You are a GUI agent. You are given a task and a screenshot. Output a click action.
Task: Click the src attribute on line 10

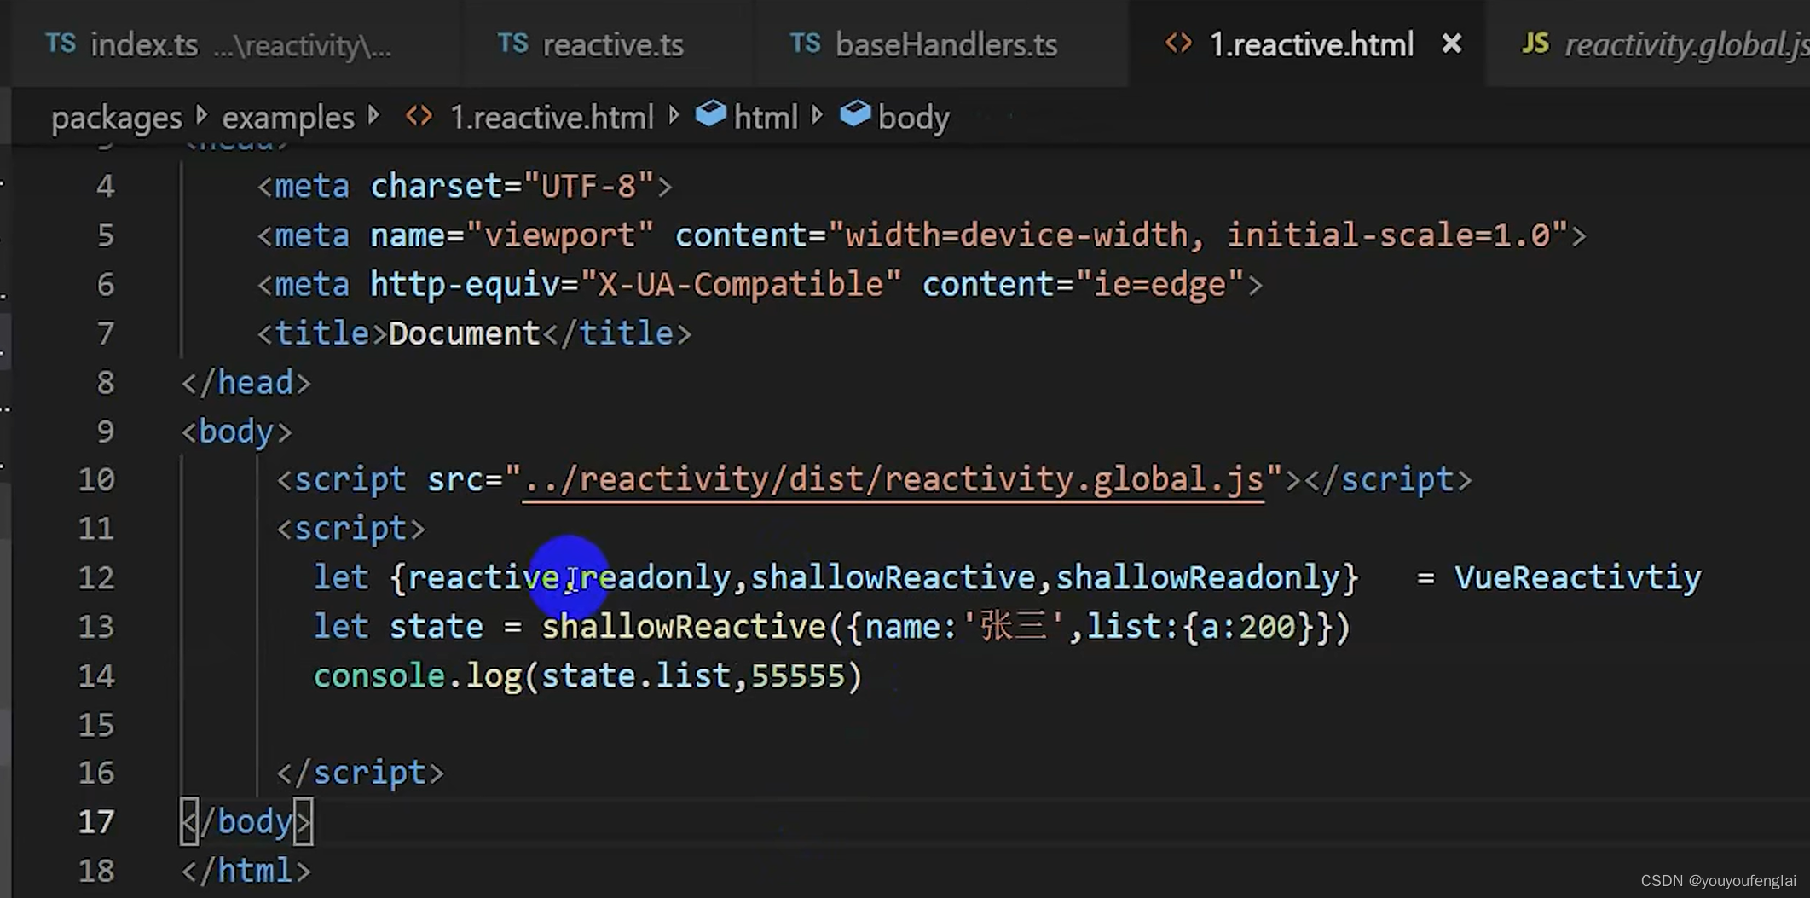(x=455, y=480)
